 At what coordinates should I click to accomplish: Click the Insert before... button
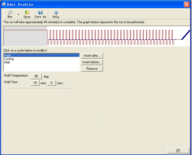(x=92, y=62)
